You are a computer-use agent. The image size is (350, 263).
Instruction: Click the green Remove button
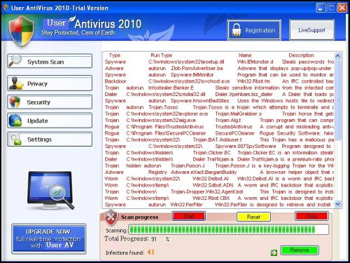pyautogui.click(x=300, y=250)
